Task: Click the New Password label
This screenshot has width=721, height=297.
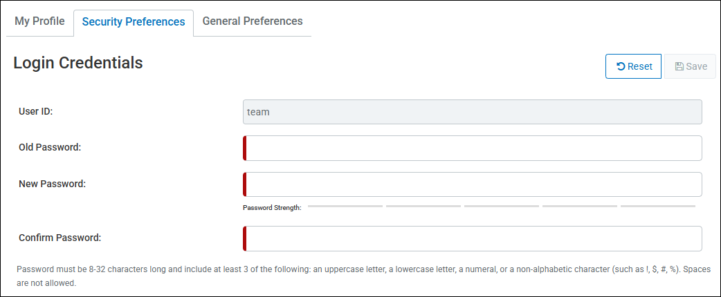Action: click(52, 184)
